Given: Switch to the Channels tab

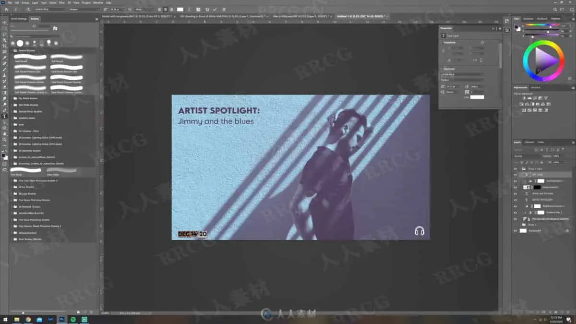Looking at the screenshot, I should coord(529,142).
